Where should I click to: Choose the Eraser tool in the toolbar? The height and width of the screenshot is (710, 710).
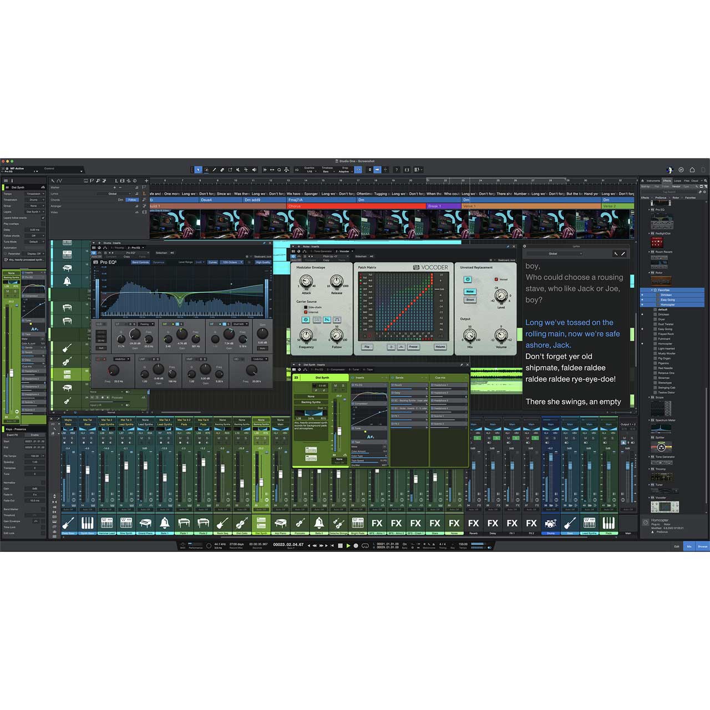[222, 169]
